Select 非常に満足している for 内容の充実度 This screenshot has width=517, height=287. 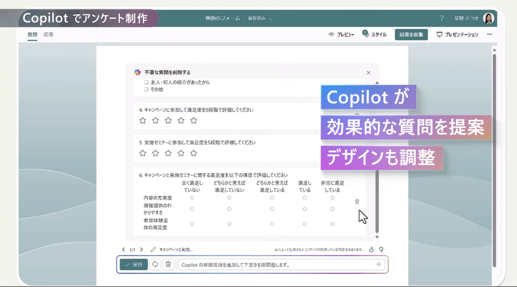tap(332, 198)
